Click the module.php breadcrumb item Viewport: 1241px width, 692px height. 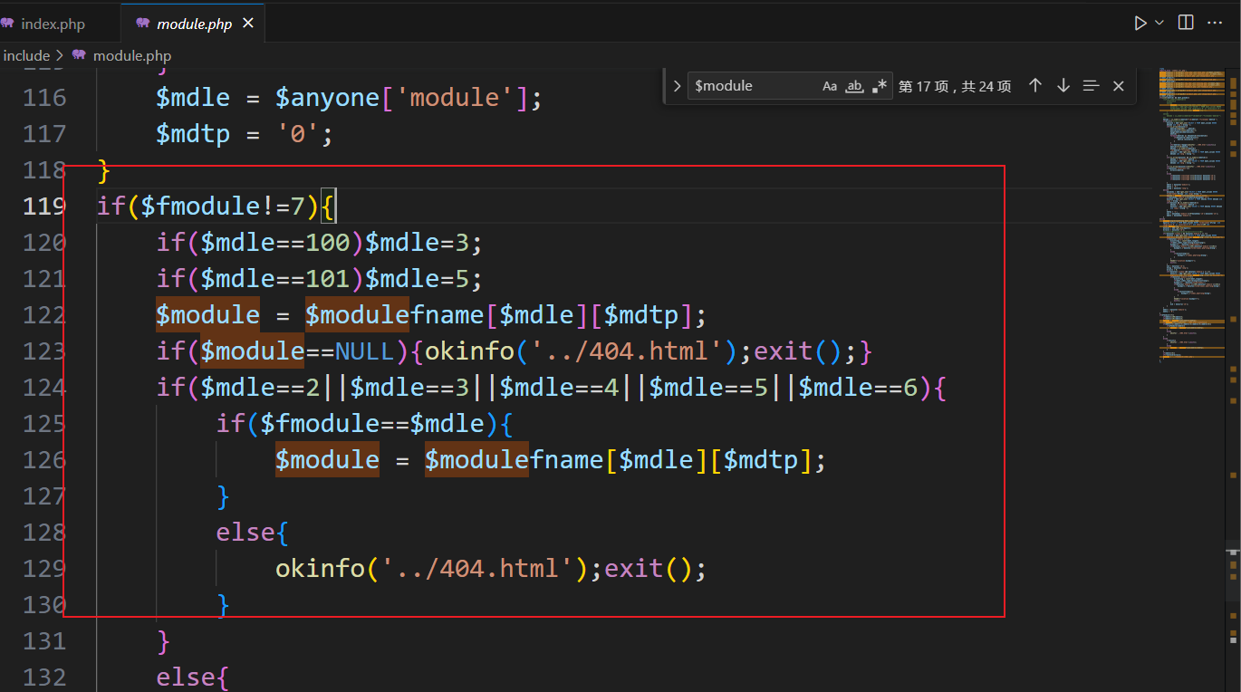click(x=131, y=55)
